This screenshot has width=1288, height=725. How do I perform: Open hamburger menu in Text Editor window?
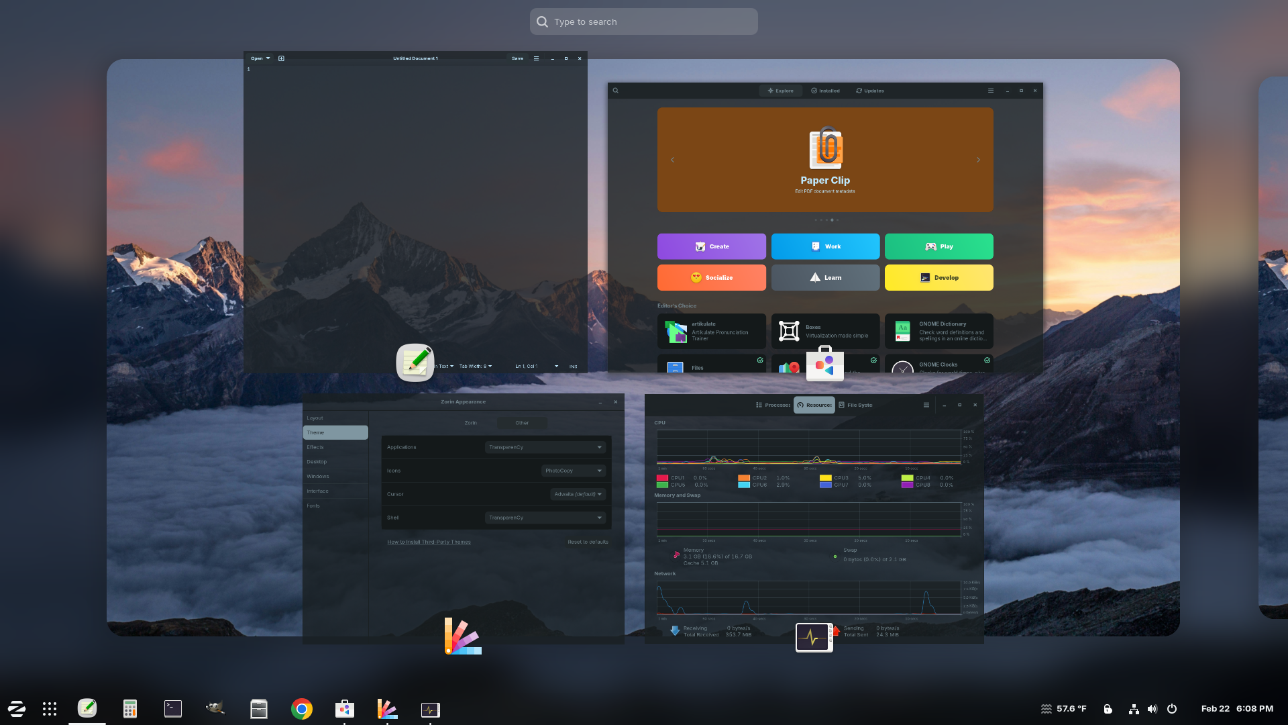tap(536, 58)
